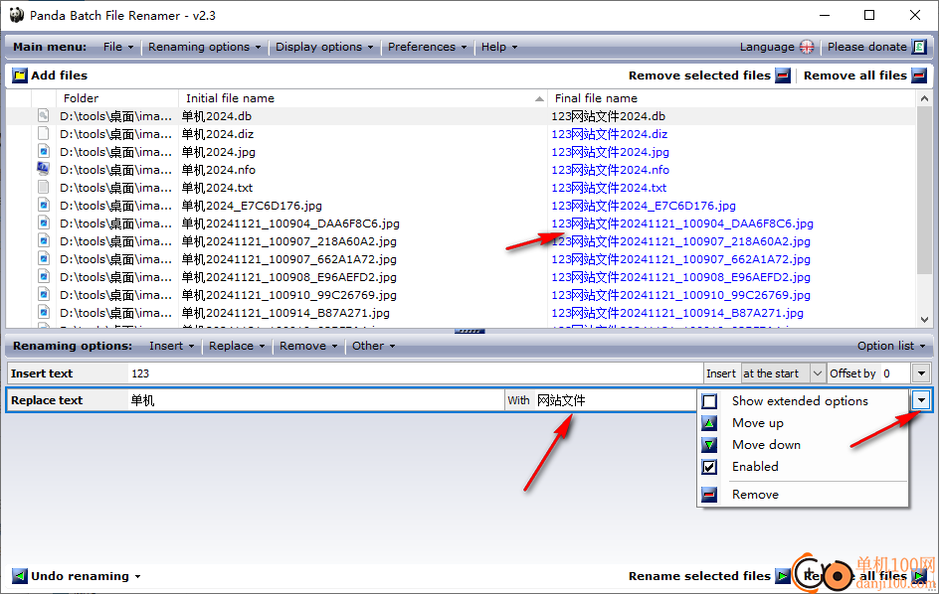This screenshot has height=594, width=939.
Task: Click the red Remove icon in popup menu
Action: [709, 495]
